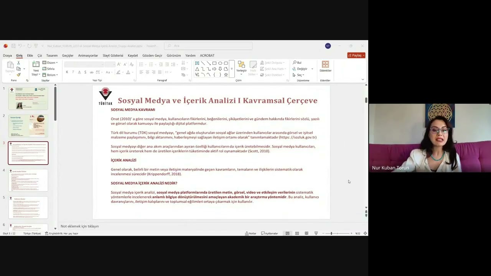This screenshot has height=276, width=491.
Task: Click the decrease indent icon
Action: point(161,64)
